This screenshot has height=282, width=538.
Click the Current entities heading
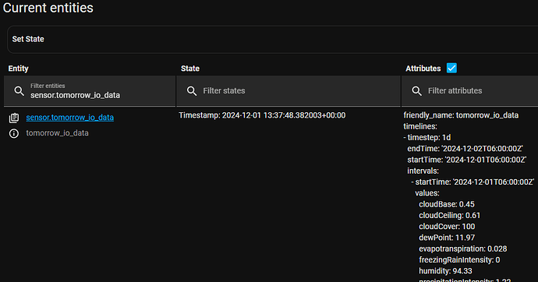click(x=48, y=8)
